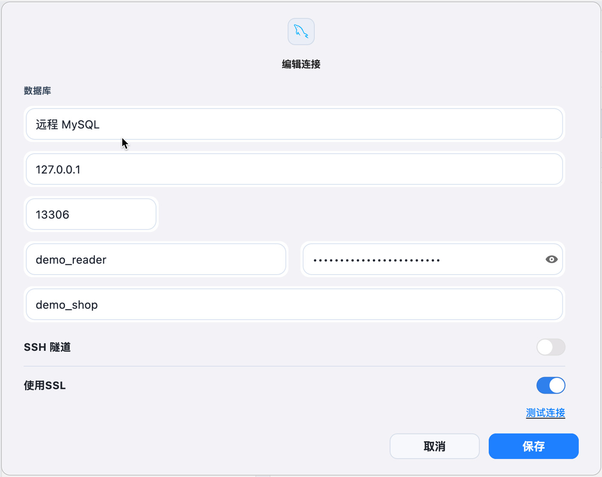
Task: Focus the username field demo_reader
Action: click(x=156, y=260)
